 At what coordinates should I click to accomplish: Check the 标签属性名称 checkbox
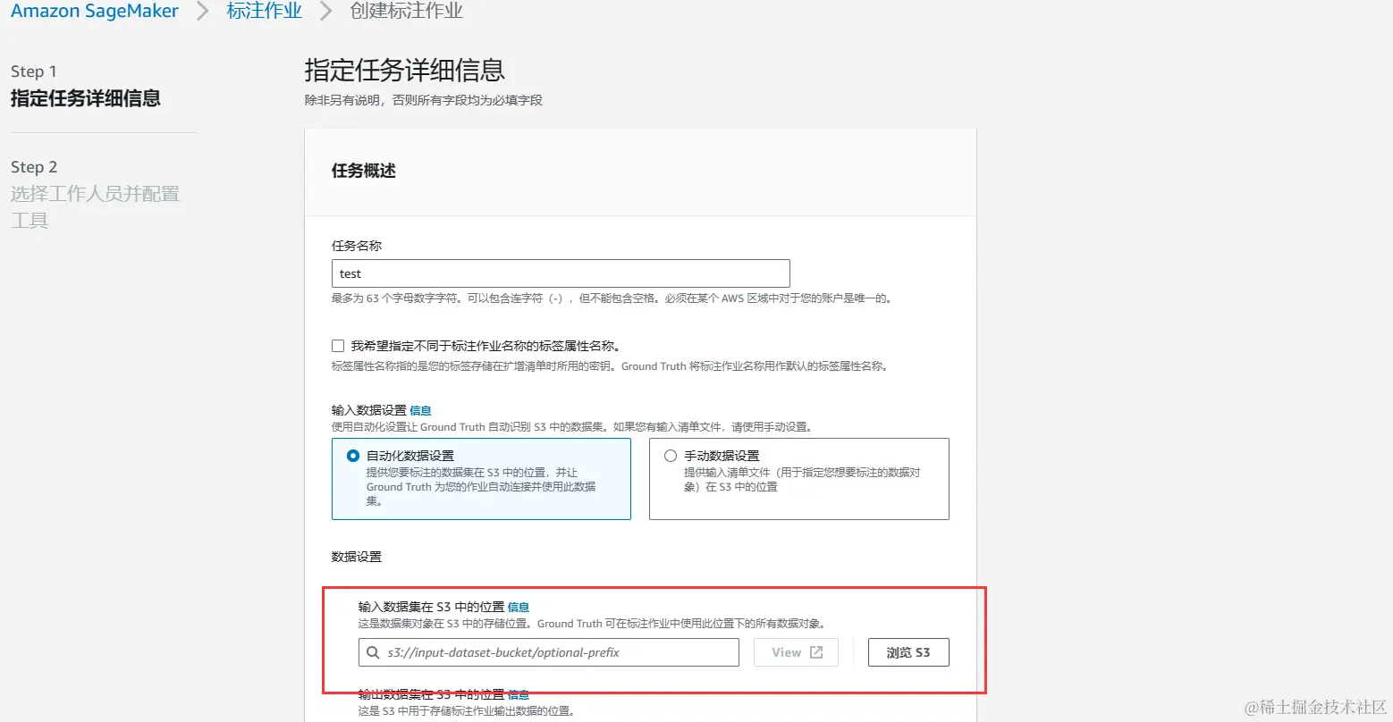coord(338,346)
